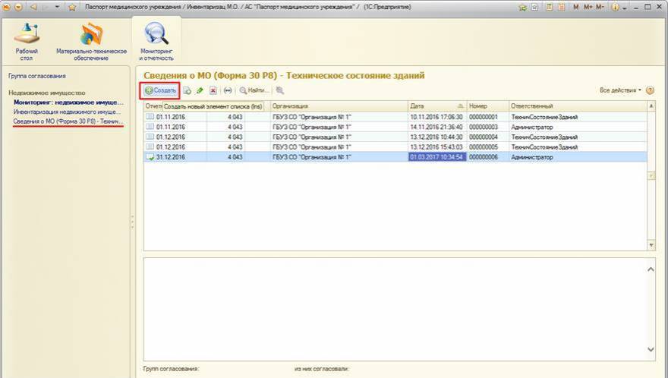Click the set date interval icon
Image resolution: width=668 pixels, height=378 pixels.
coord(227,90)
